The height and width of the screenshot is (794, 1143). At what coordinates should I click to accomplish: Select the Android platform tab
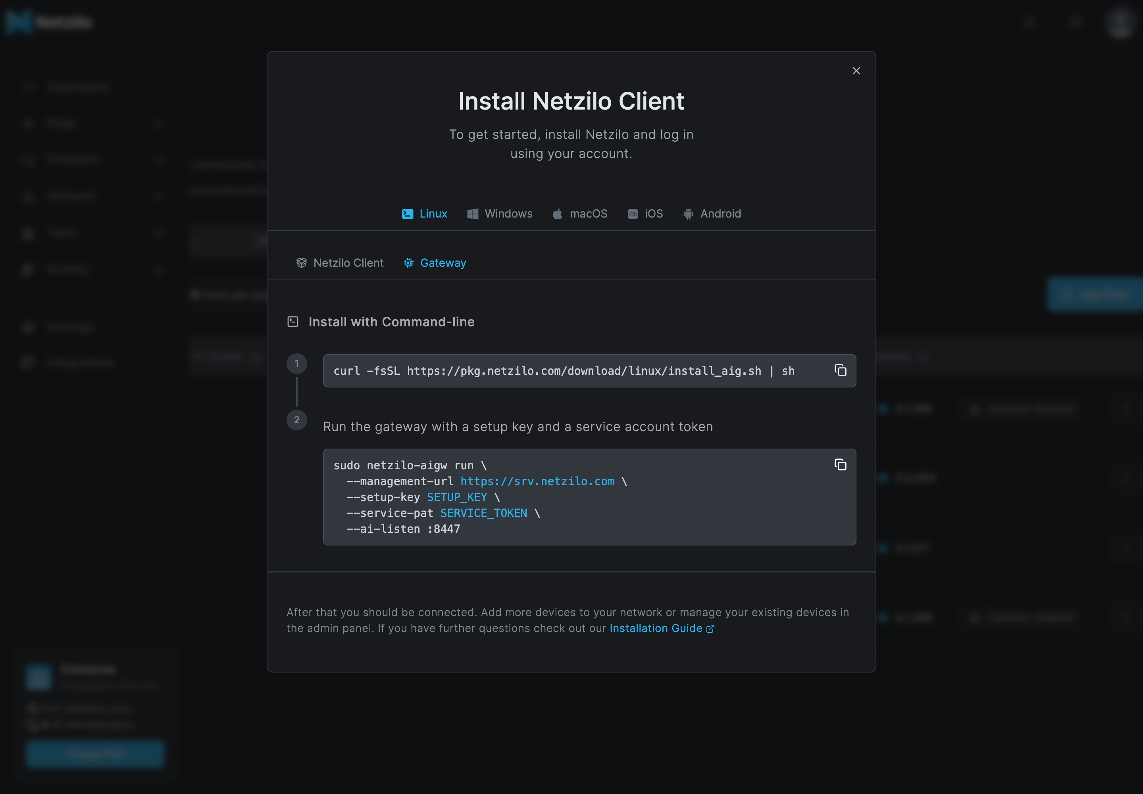[x=712, y=214]
